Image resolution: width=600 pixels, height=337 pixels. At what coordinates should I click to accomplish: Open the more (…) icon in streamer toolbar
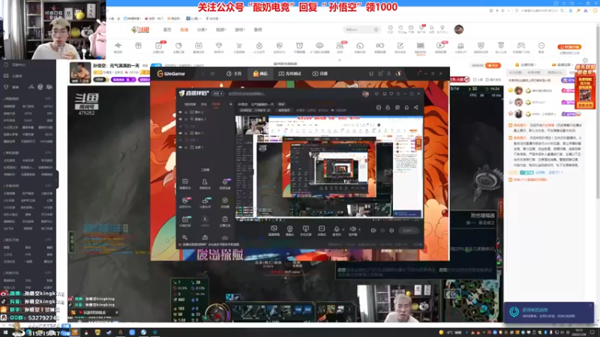point(541,46)
